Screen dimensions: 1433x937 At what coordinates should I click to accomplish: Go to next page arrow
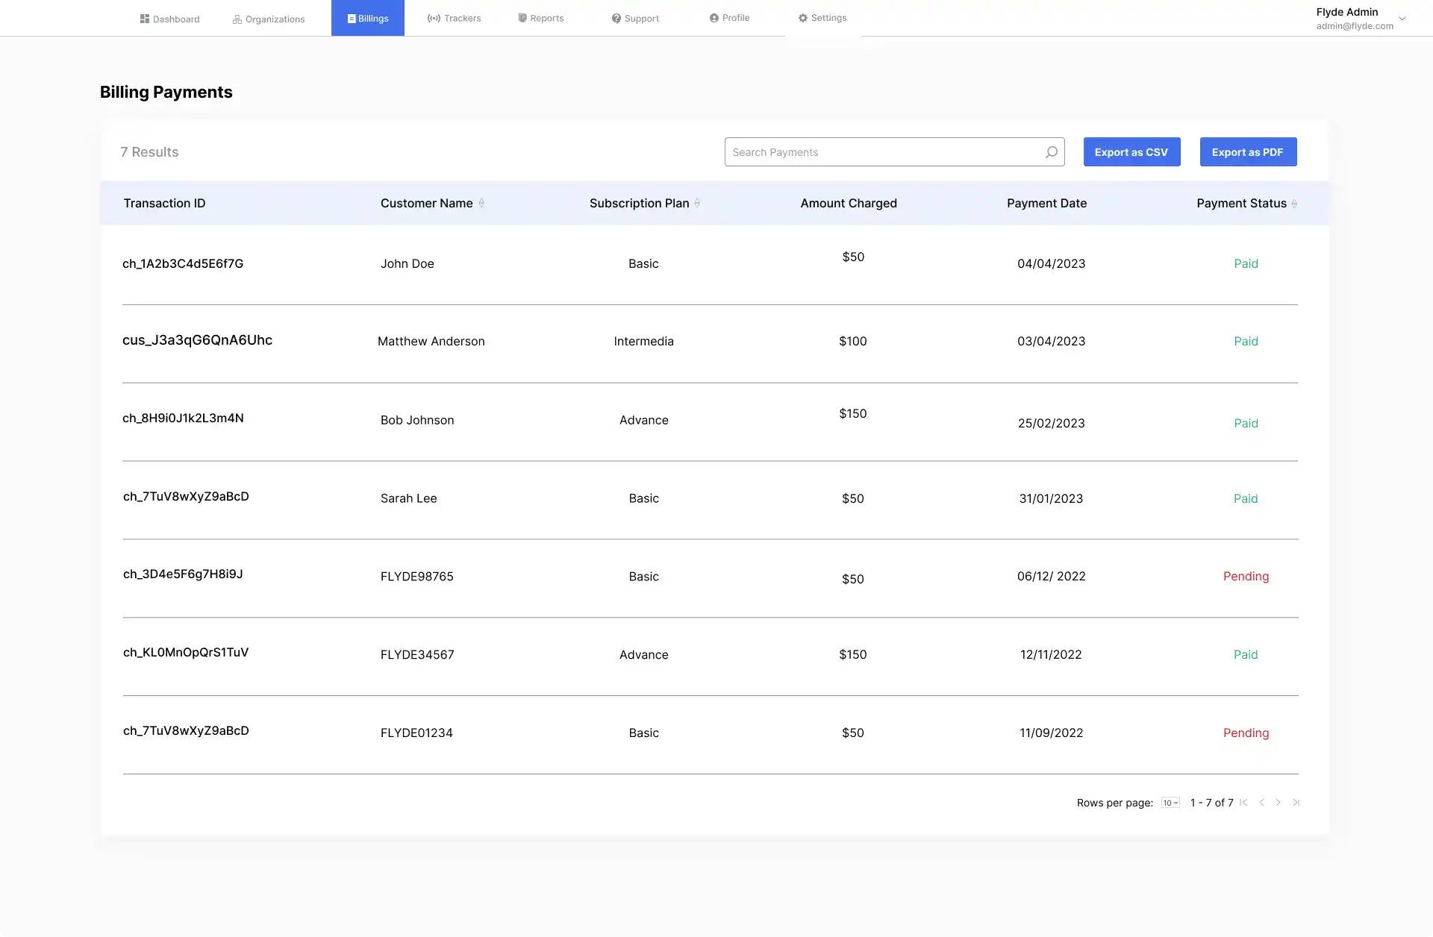pos(1278,803)
